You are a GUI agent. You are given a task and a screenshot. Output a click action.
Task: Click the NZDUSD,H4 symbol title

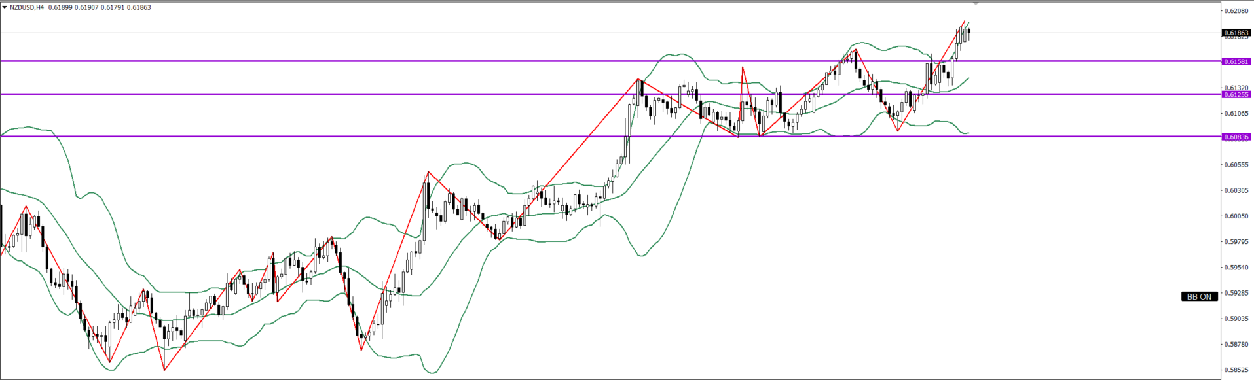click(27, 8)
